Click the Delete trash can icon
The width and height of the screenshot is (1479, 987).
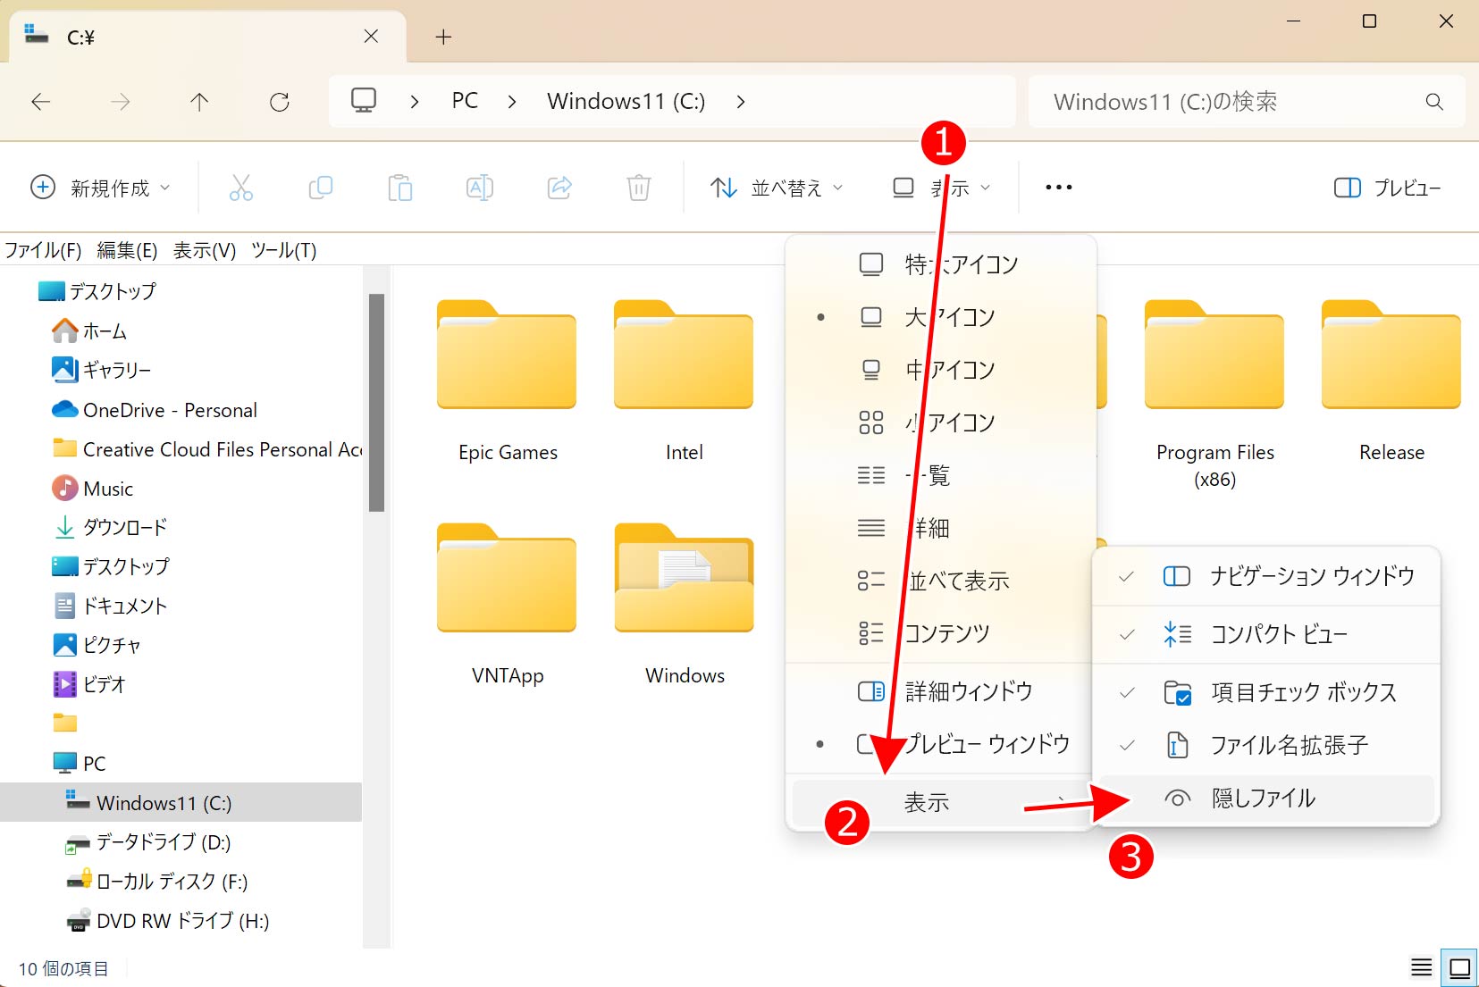(x=638, y=188)
